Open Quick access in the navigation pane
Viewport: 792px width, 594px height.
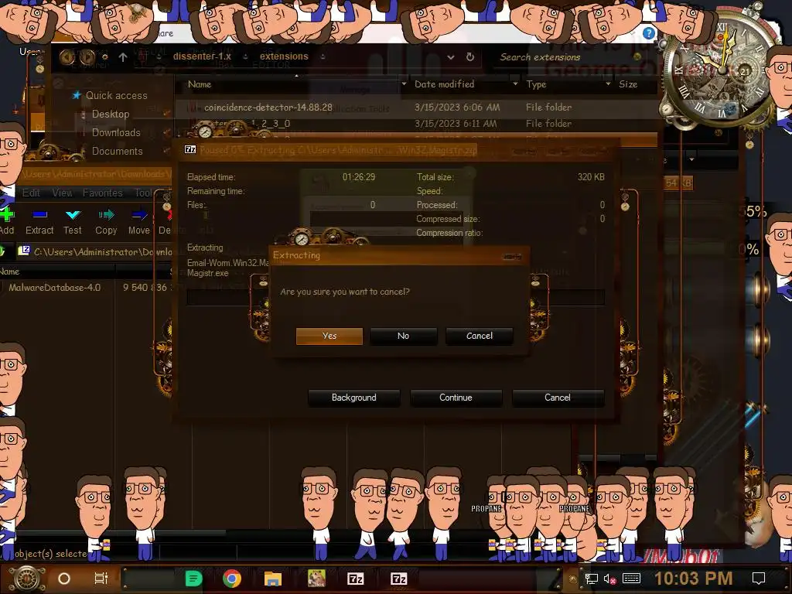[116, 95]
